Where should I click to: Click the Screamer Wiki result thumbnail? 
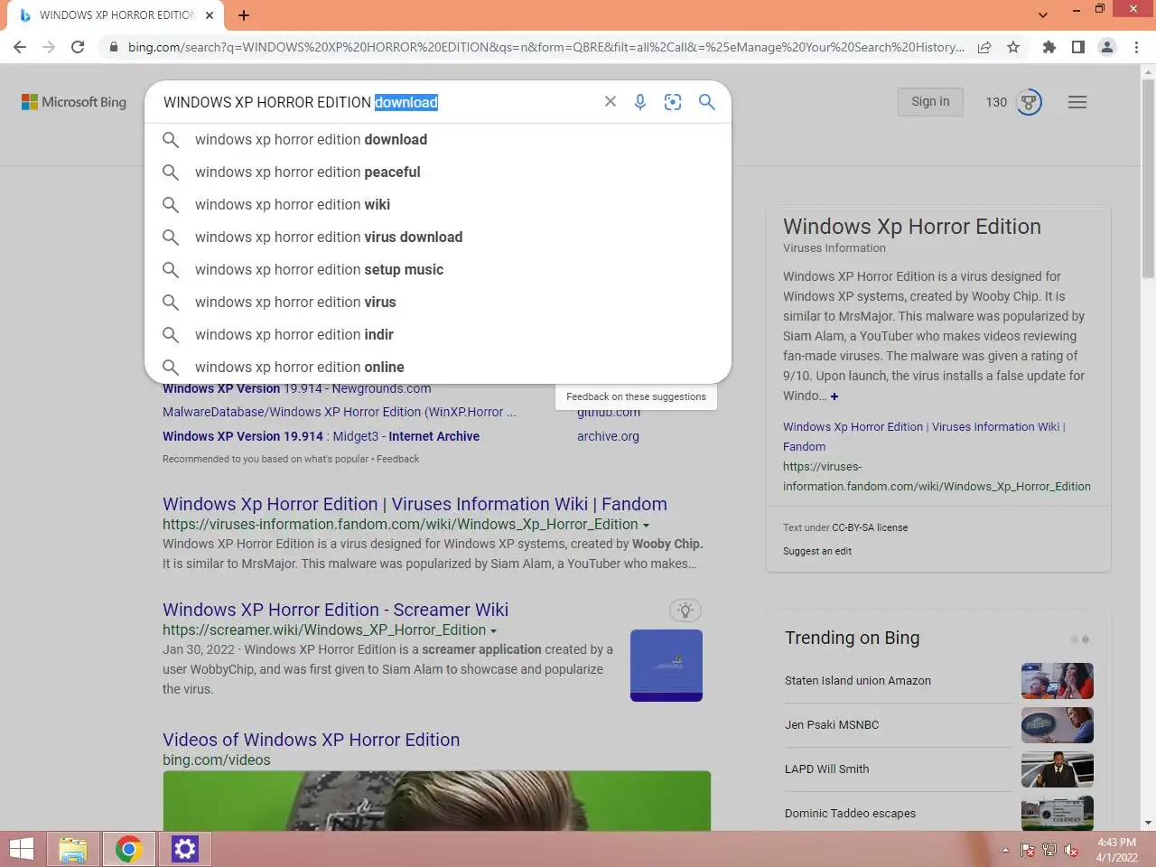(667, 666)
